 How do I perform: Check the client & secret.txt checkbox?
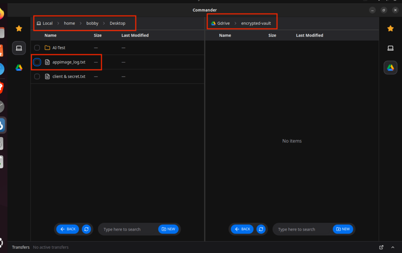coord(37,77)
